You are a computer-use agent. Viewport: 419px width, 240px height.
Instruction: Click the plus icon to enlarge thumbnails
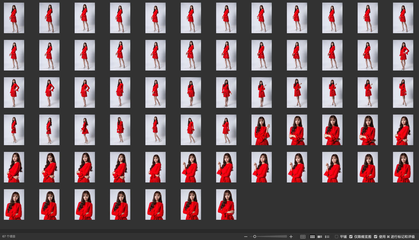[291, 237]
